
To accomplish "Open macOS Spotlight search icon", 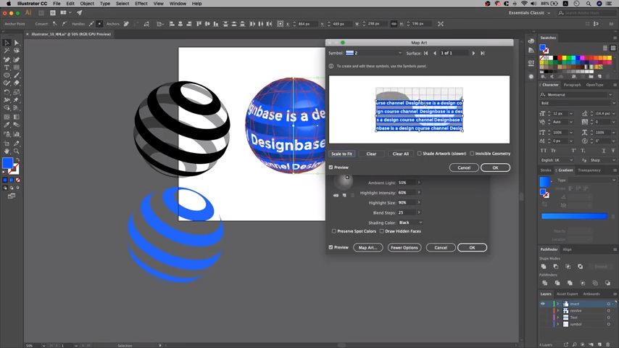I will [589, 4].
